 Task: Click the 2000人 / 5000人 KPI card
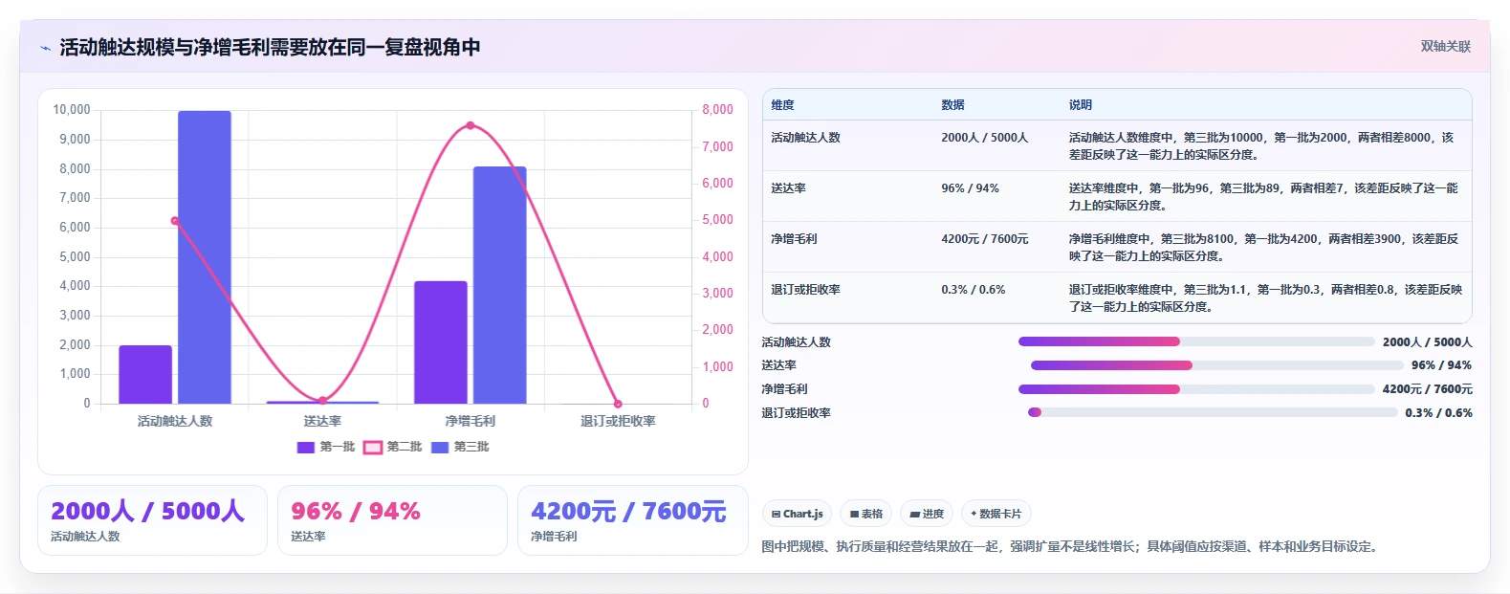(x=152, y=520)
